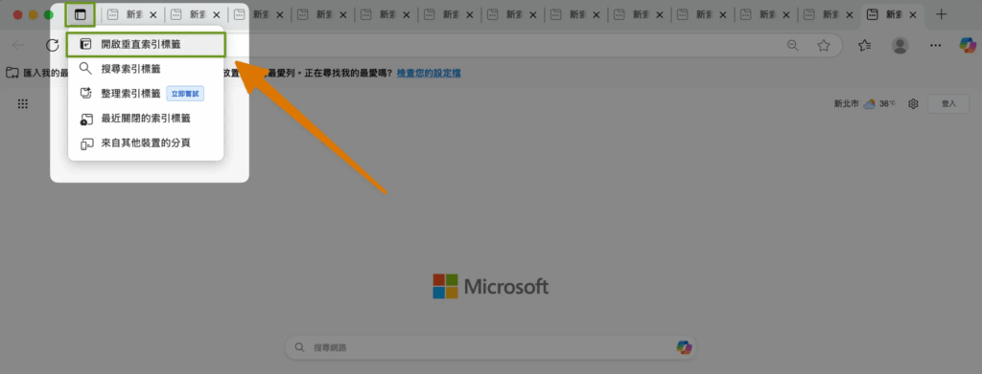This screenshot has width=982, height=374.
Task: Follow the 檢查您的設定檔 link
Action: coord(429,73)
